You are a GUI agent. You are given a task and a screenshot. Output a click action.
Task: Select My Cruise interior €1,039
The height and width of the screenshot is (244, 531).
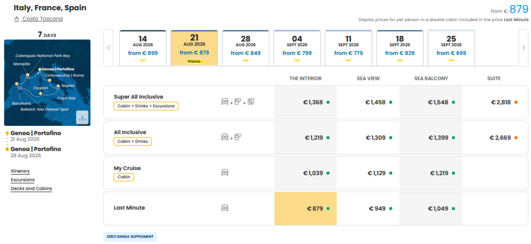pos(305,173)
